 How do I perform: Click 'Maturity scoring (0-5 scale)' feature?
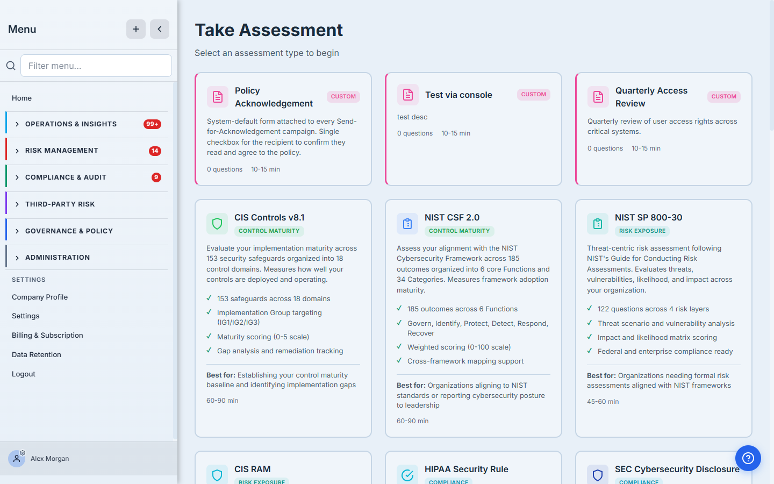263,337
